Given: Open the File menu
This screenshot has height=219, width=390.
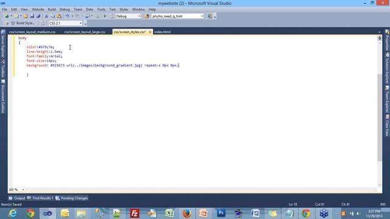Looking at the screenshot, I should click(4, 10).
